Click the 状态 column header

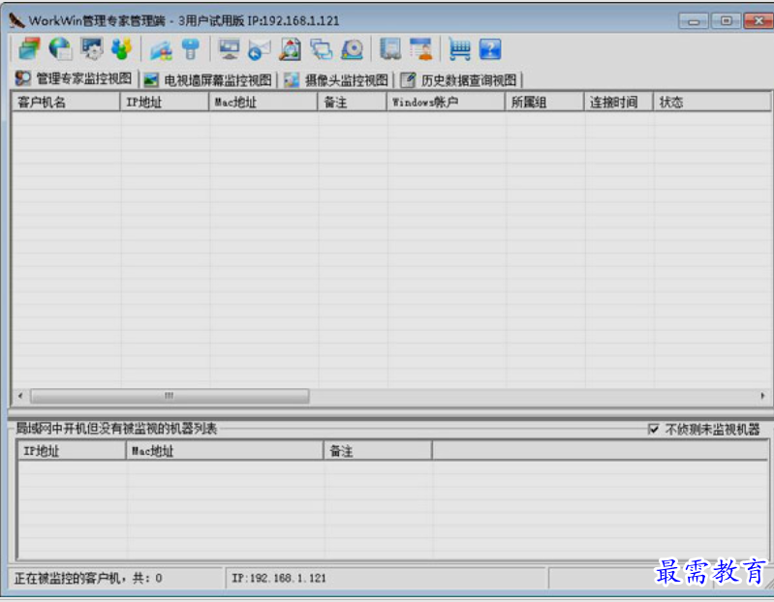tap(712, 102)
